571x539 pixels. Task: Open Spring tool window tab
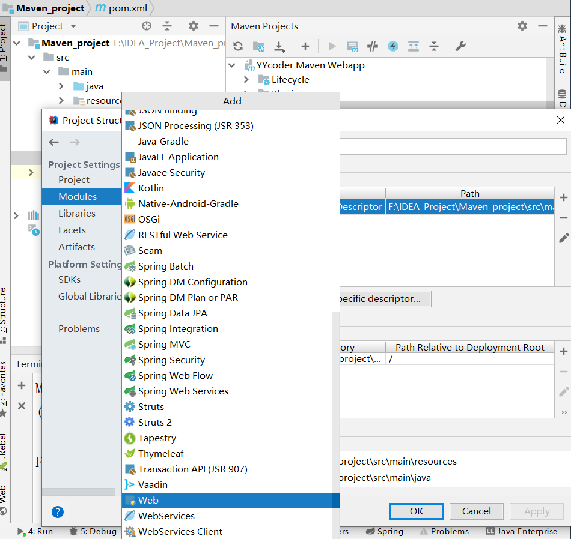385,532
